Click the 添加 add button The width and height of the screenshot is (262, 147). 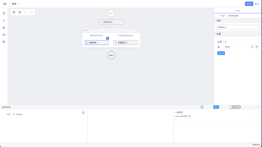tap(221, 53)
